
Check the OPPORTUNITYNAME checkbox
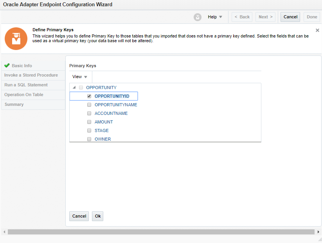point(89,105)
